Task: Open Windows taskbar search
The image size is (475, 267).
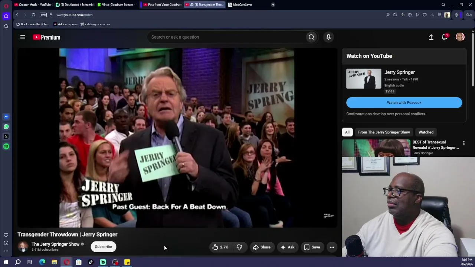Action: [18, 262]
